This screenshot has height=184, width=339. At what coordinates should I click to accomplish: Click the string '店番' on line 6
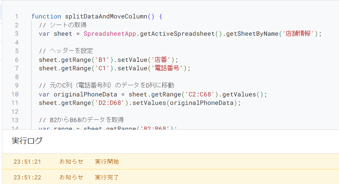[x=161, y=60]
